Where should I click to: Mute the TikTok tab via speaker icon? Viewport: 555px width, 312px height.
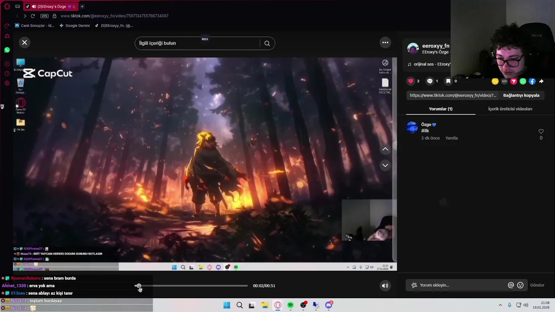34,6
